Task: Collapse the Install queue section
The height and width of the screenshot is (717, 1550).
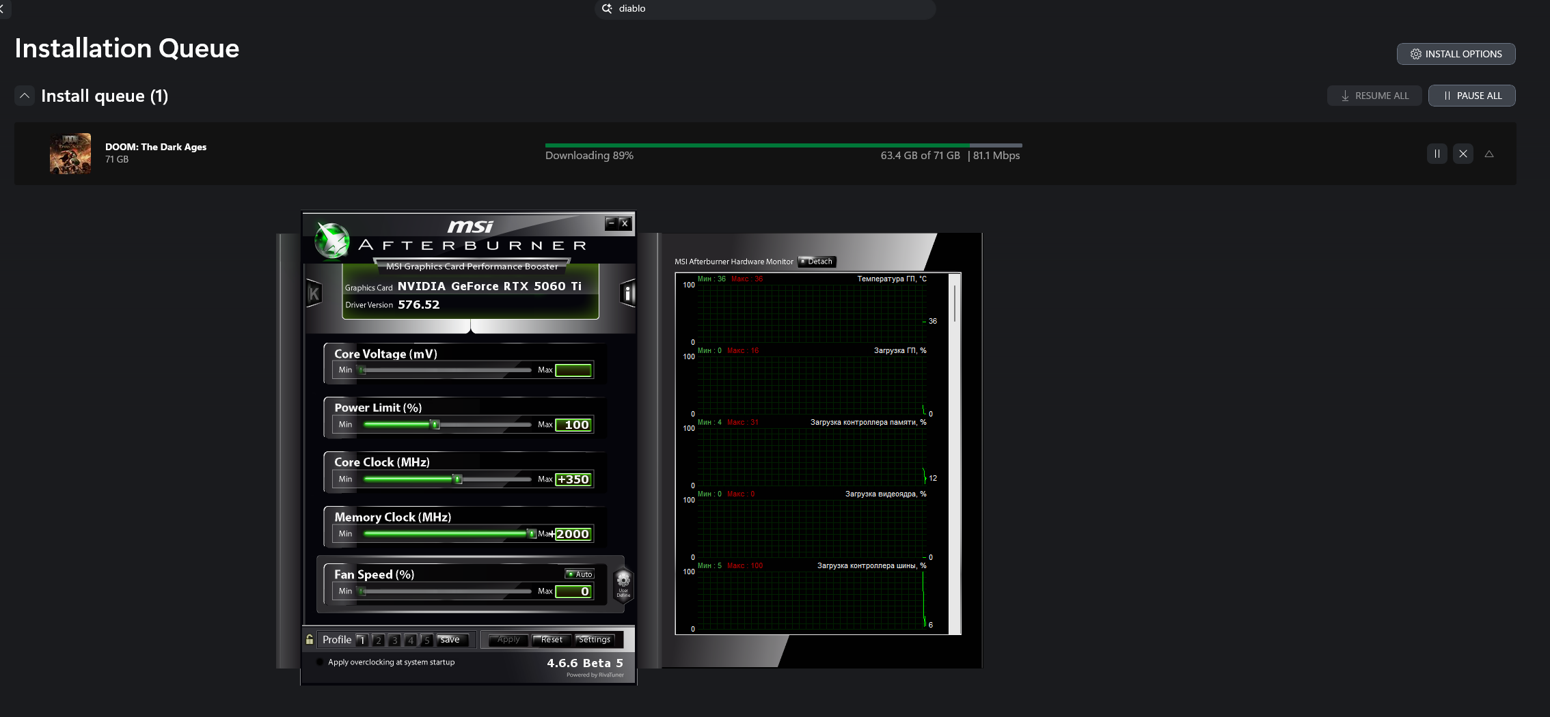Action: [x=25, y=96]
